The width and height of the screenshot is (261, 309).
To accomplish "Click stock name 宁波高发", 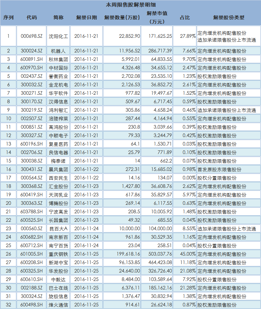I will tap(58, 212).
